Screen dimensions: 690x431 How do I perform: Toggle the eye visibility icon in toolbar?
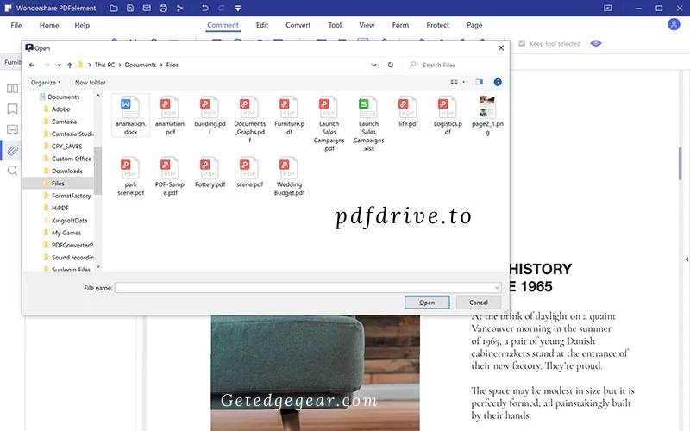596,43
